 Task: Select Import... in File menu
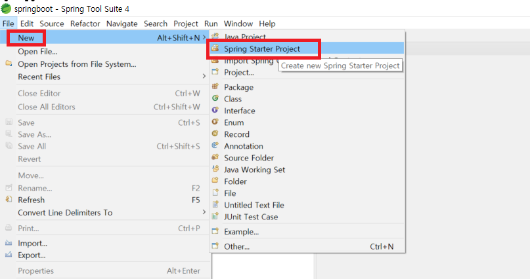click(105, 243)
